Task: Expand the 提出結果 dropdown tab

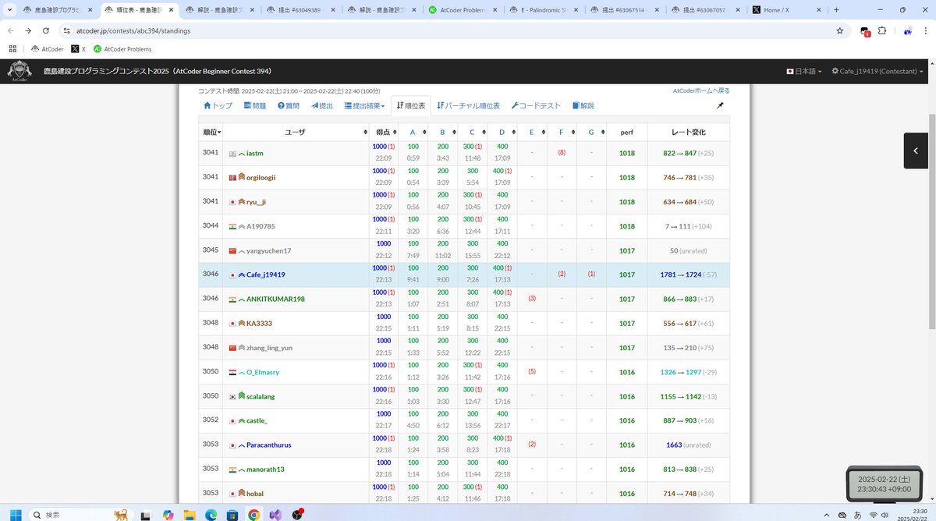Action: pyautogui.click(x=364, y=105)
